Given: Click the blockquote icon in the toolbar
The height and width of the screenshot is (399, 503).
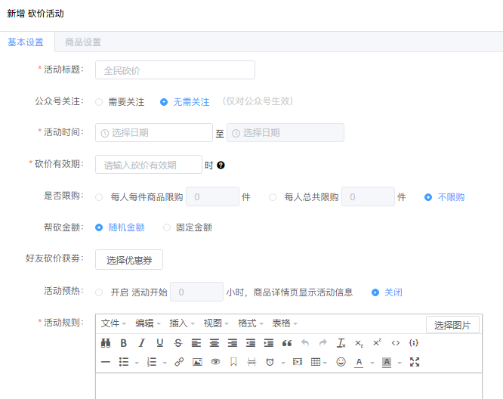Looking at the screenshot, I should pos(287,343).
